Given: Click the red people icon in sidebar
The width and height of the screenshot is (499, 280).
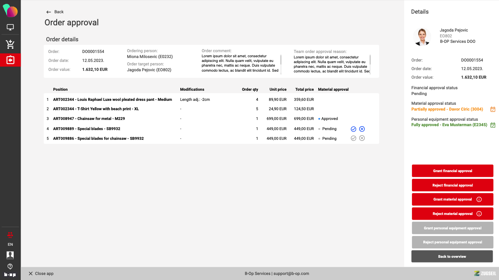Looking at the screenshot, I should (10, 234).
